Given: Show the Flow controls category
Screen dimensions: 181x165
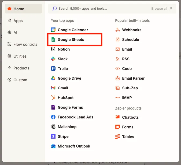Looking at the screenshot, I should tap(23, 44).
